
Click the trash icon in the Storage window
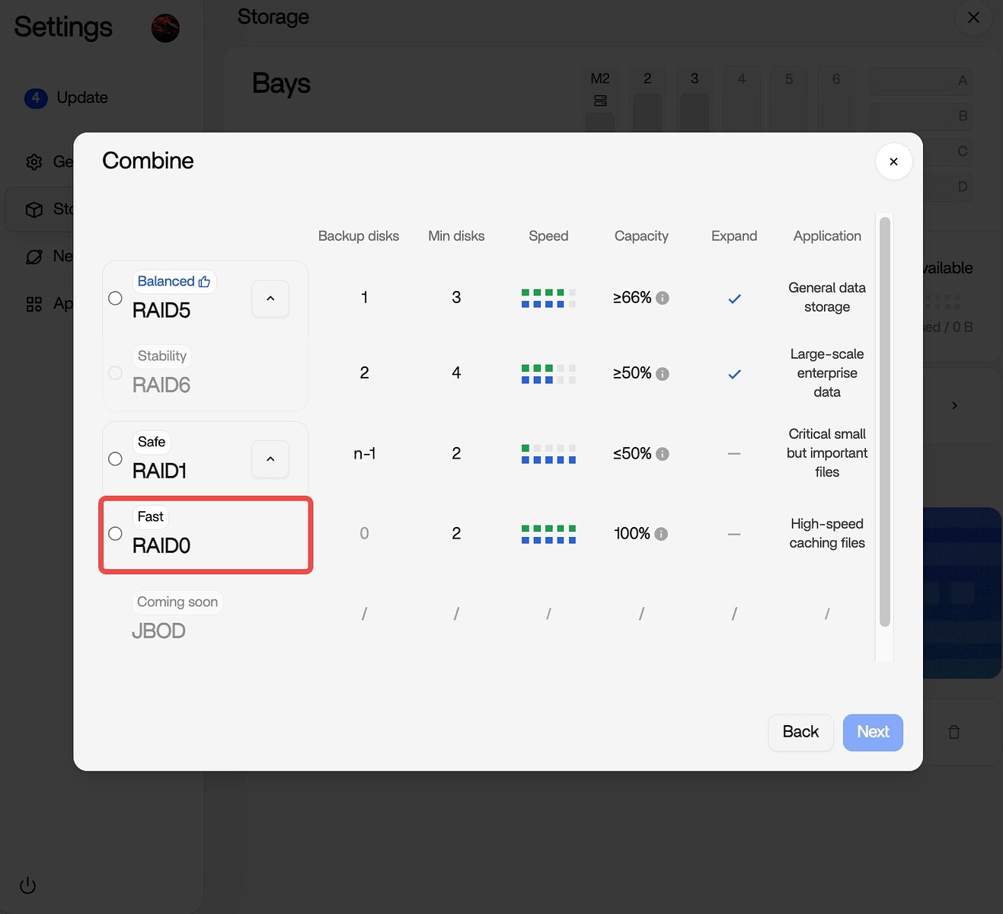click(x=953, y=732)
